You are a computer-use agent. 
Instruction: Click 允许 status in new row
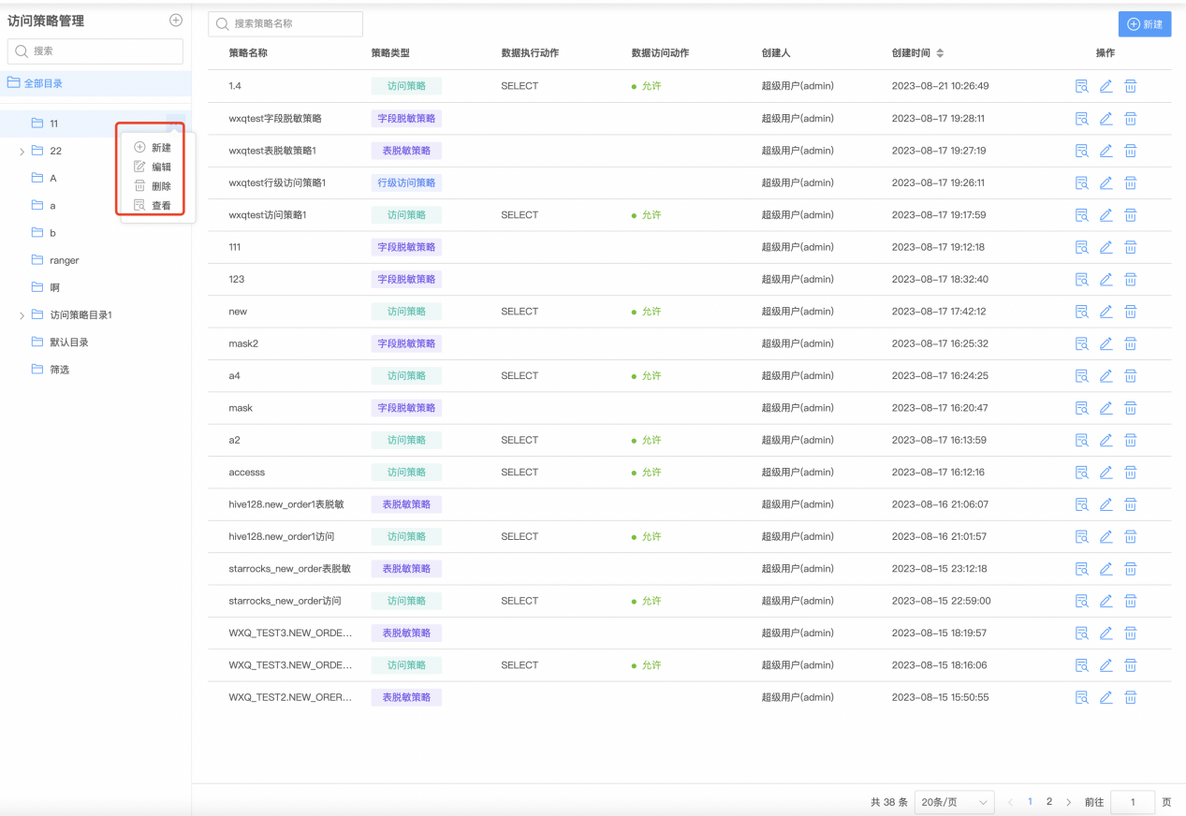click(x=646, y=312)
